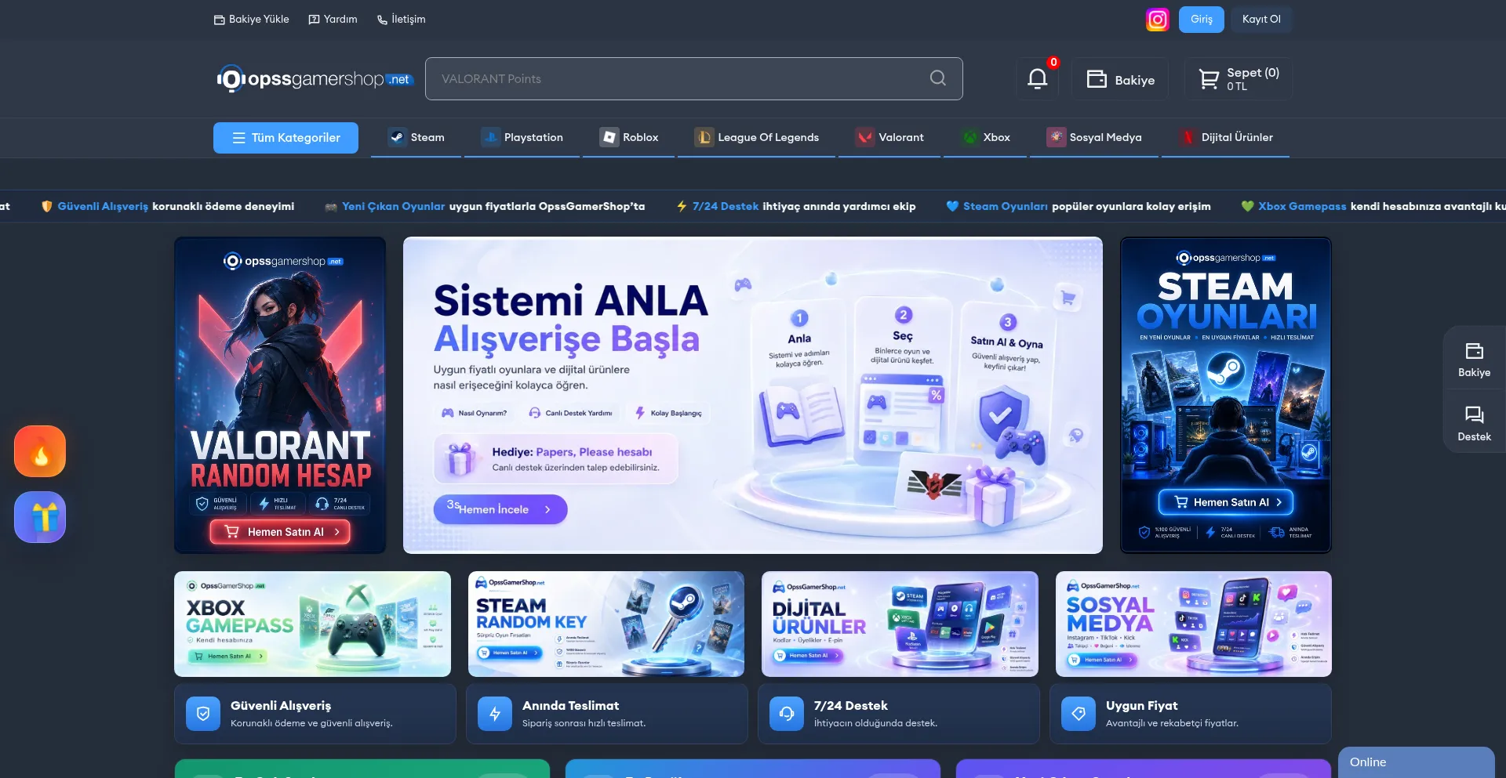Click Canlı Destek Yardımı chip on banner
The height and width of the screenshot is (778, 1506).
click(570, 413)
